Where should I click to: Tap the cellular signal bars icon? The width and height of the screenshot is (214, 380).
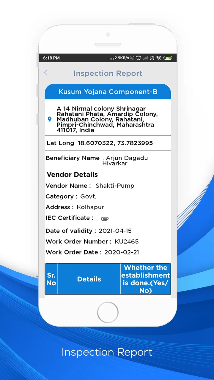pos(145,58)
